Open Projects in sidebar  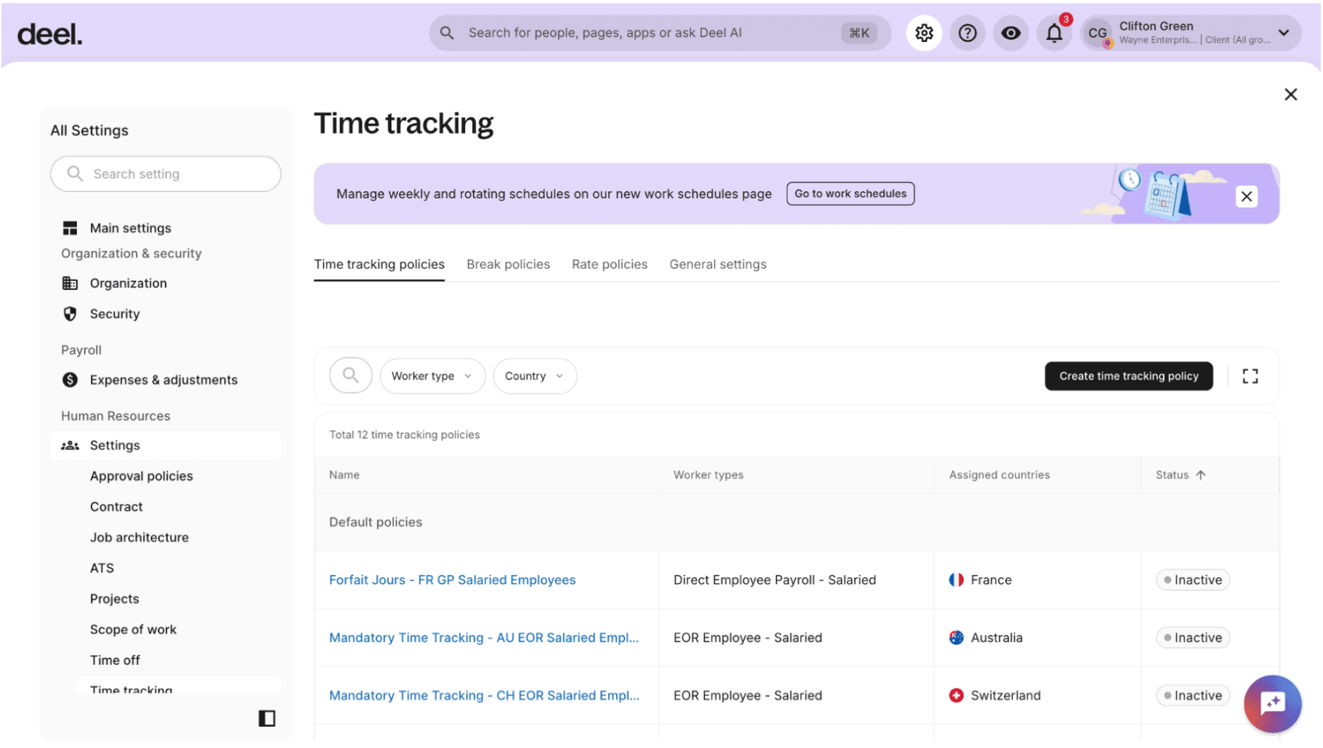pyautogui.click(x=114, y=599)
